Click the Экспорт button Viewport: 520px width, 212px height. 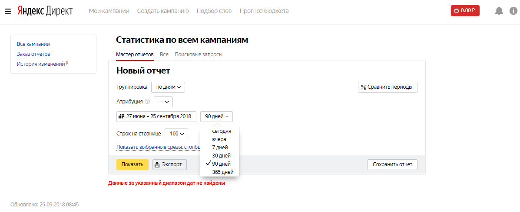(x=169, y=164)
